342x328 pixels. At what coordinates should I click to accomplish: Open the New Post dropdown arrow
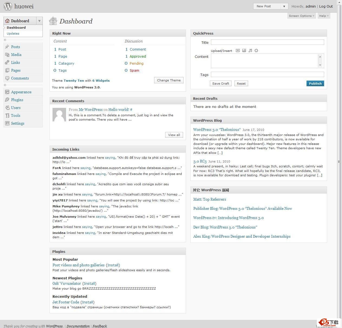284,6
